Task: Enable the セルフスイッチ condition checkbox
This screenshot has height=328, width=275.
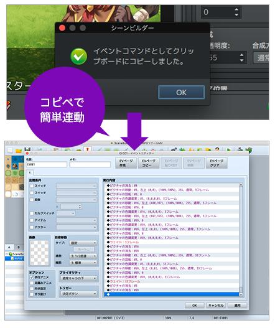Action: coord(32,213)
